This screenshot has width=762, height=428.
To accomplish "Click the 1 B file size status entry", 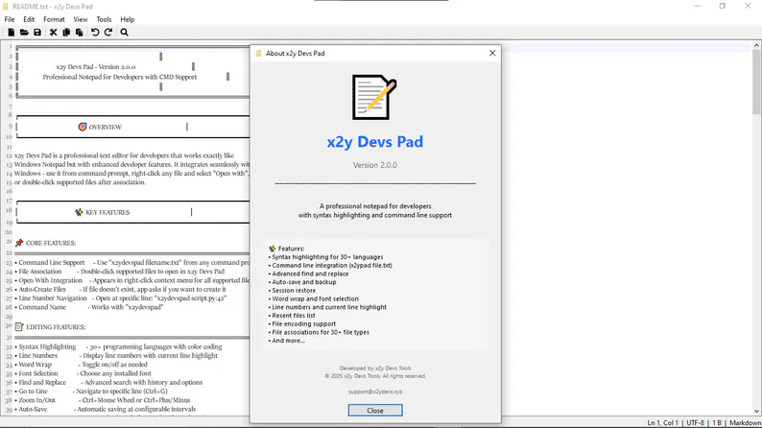I will coord(717,422).
